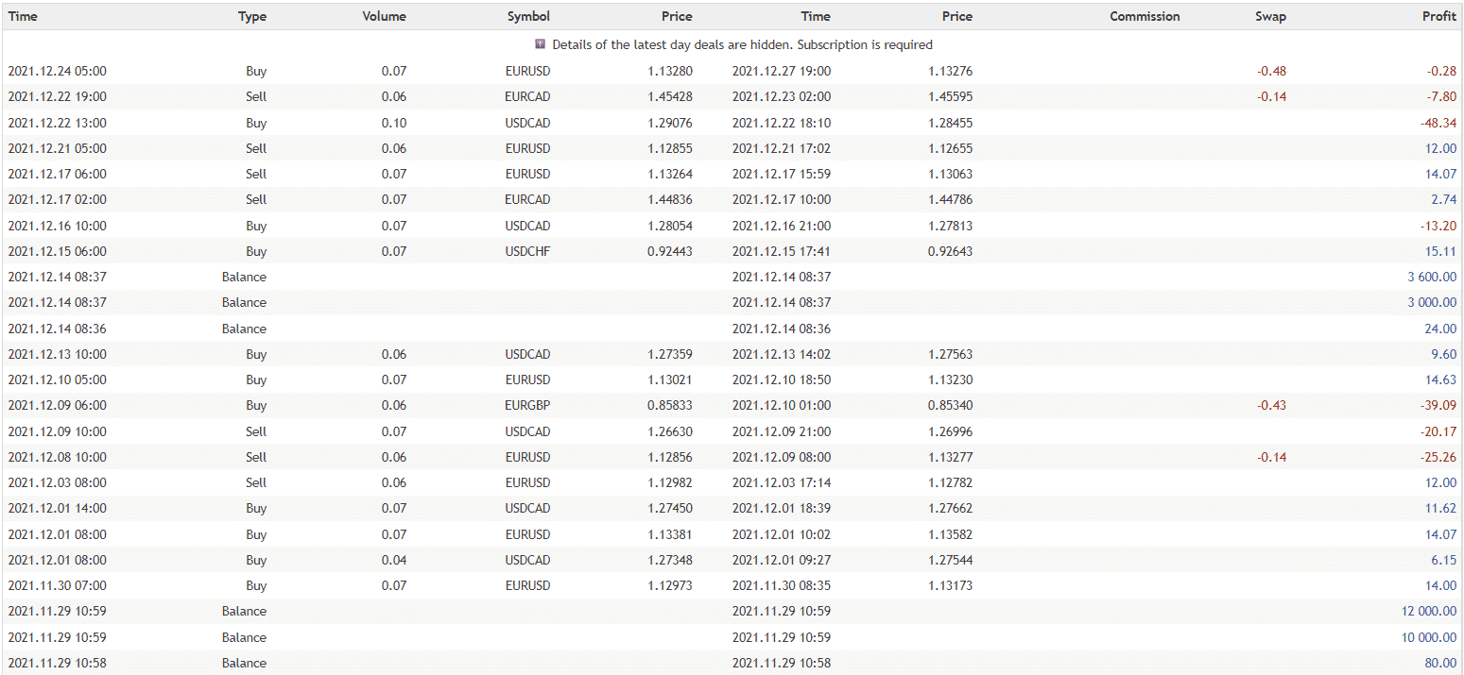Select the Type column header
The image size is (1464, 675).
(x=252, y=16)
